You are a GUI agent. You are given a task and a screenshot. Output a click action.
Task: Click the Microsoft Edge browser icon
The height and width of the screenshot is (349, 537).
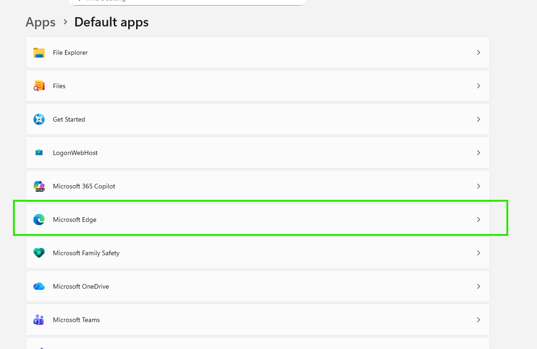[x=39, y=220]
